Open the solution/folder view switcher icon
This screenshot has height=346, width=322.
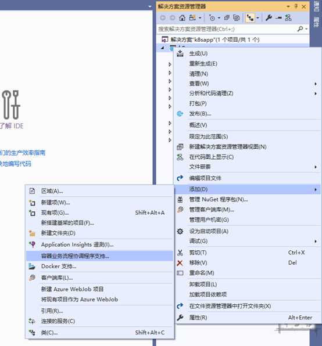[x=192, y=17]
